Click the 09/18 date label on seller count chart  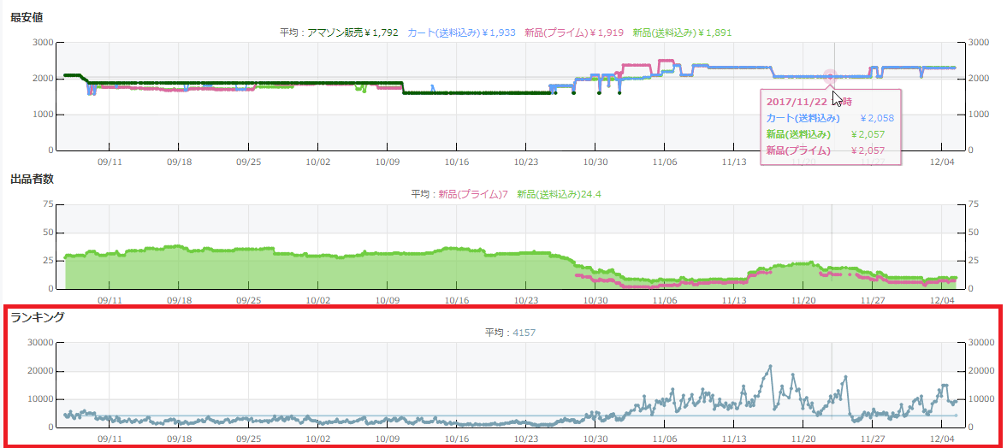click(x=179, y=300)
